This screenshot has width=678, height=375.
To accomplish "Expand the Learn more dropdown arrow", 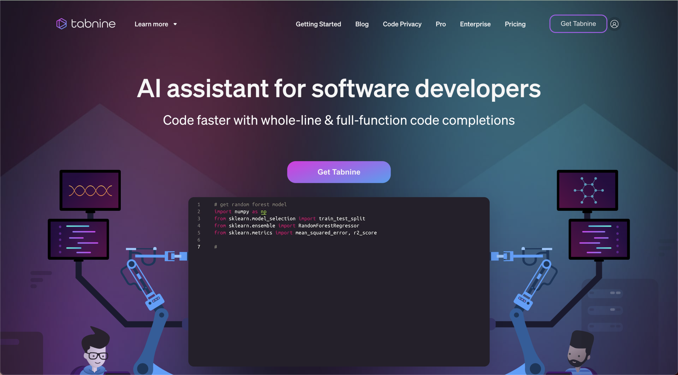I will (x=175, y=24).
